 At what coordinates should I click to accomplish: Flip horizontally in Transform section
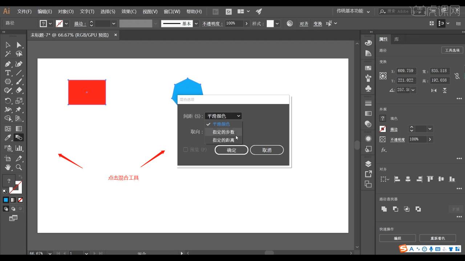434,90
